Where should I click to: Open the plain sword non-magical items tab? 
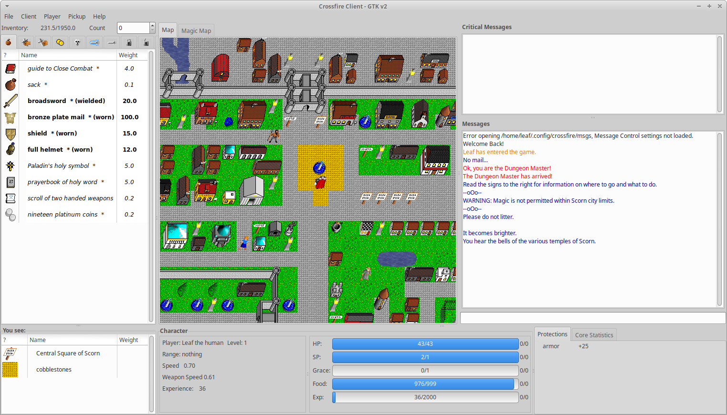[x=112, y=42]
